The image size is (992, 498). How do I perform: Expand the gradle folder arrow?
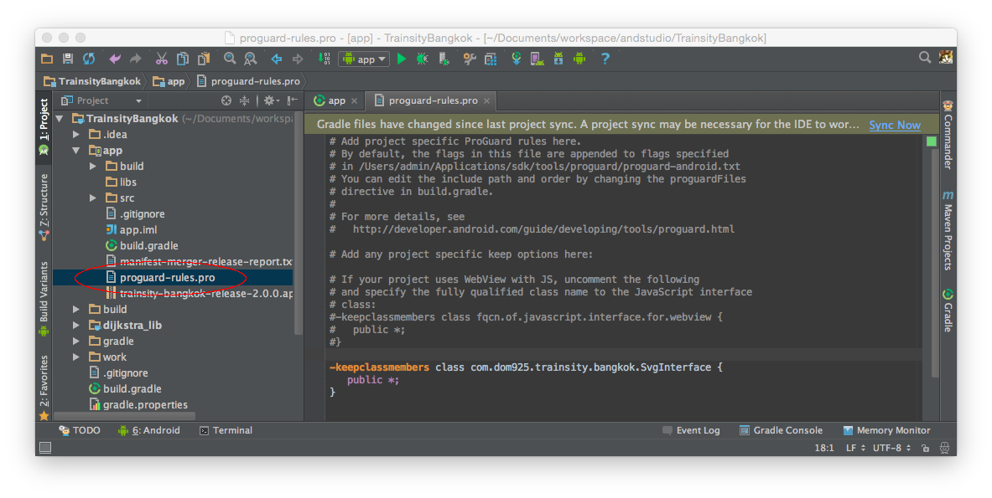[x=76, y=341]
